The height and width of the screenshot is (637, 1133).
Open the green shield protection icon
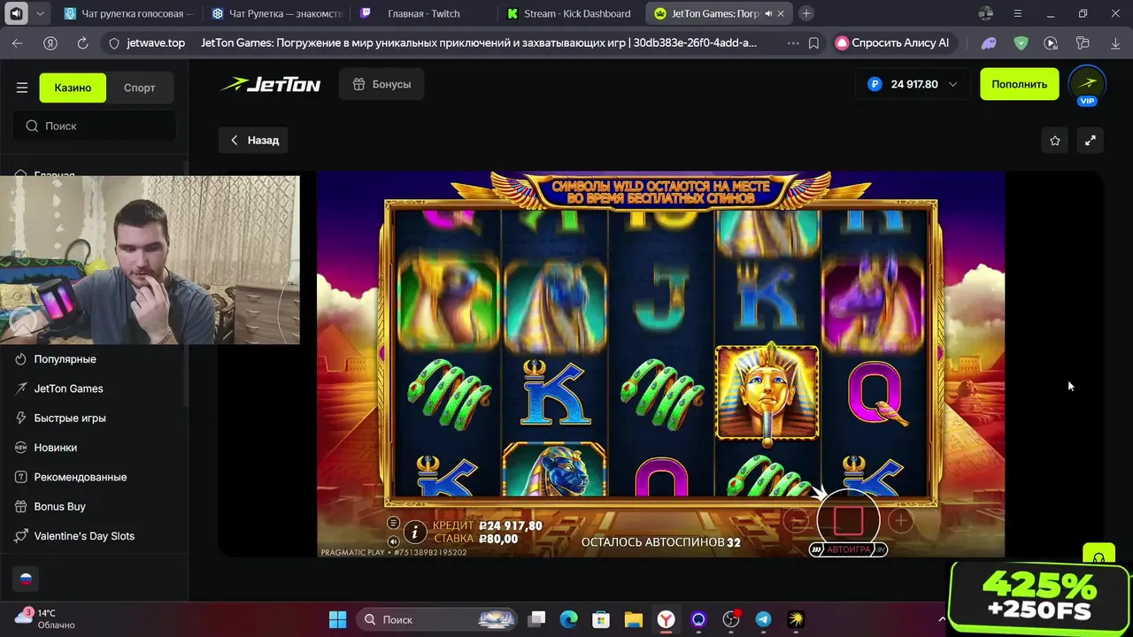pos(1021,42)
